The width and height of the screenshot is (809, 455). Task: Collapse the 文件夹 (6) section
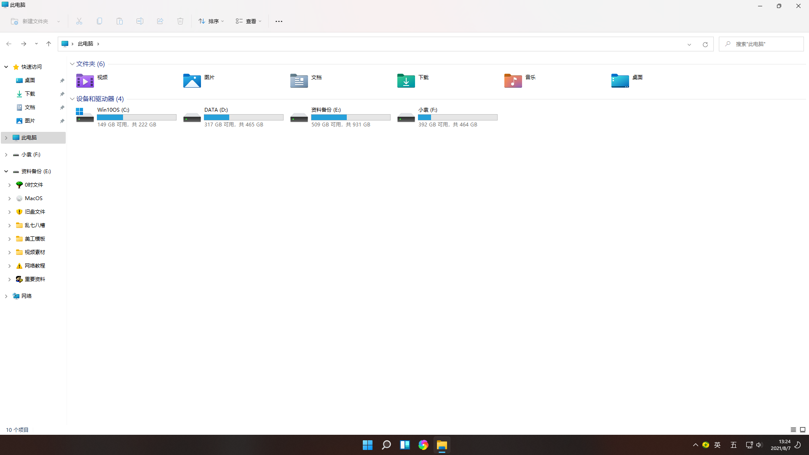coord(72,64)
